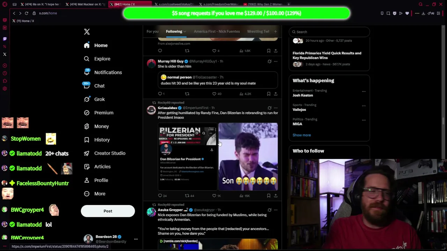Open Creator Studio in the X sidebar
447x251 pixels.
(x=105, y=153)
